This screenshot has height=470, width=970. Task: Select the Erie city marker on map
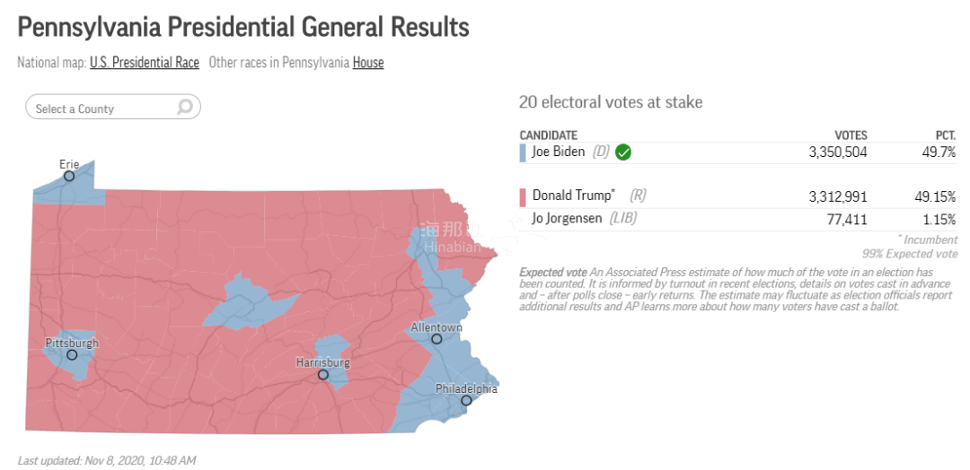[69, 176]
